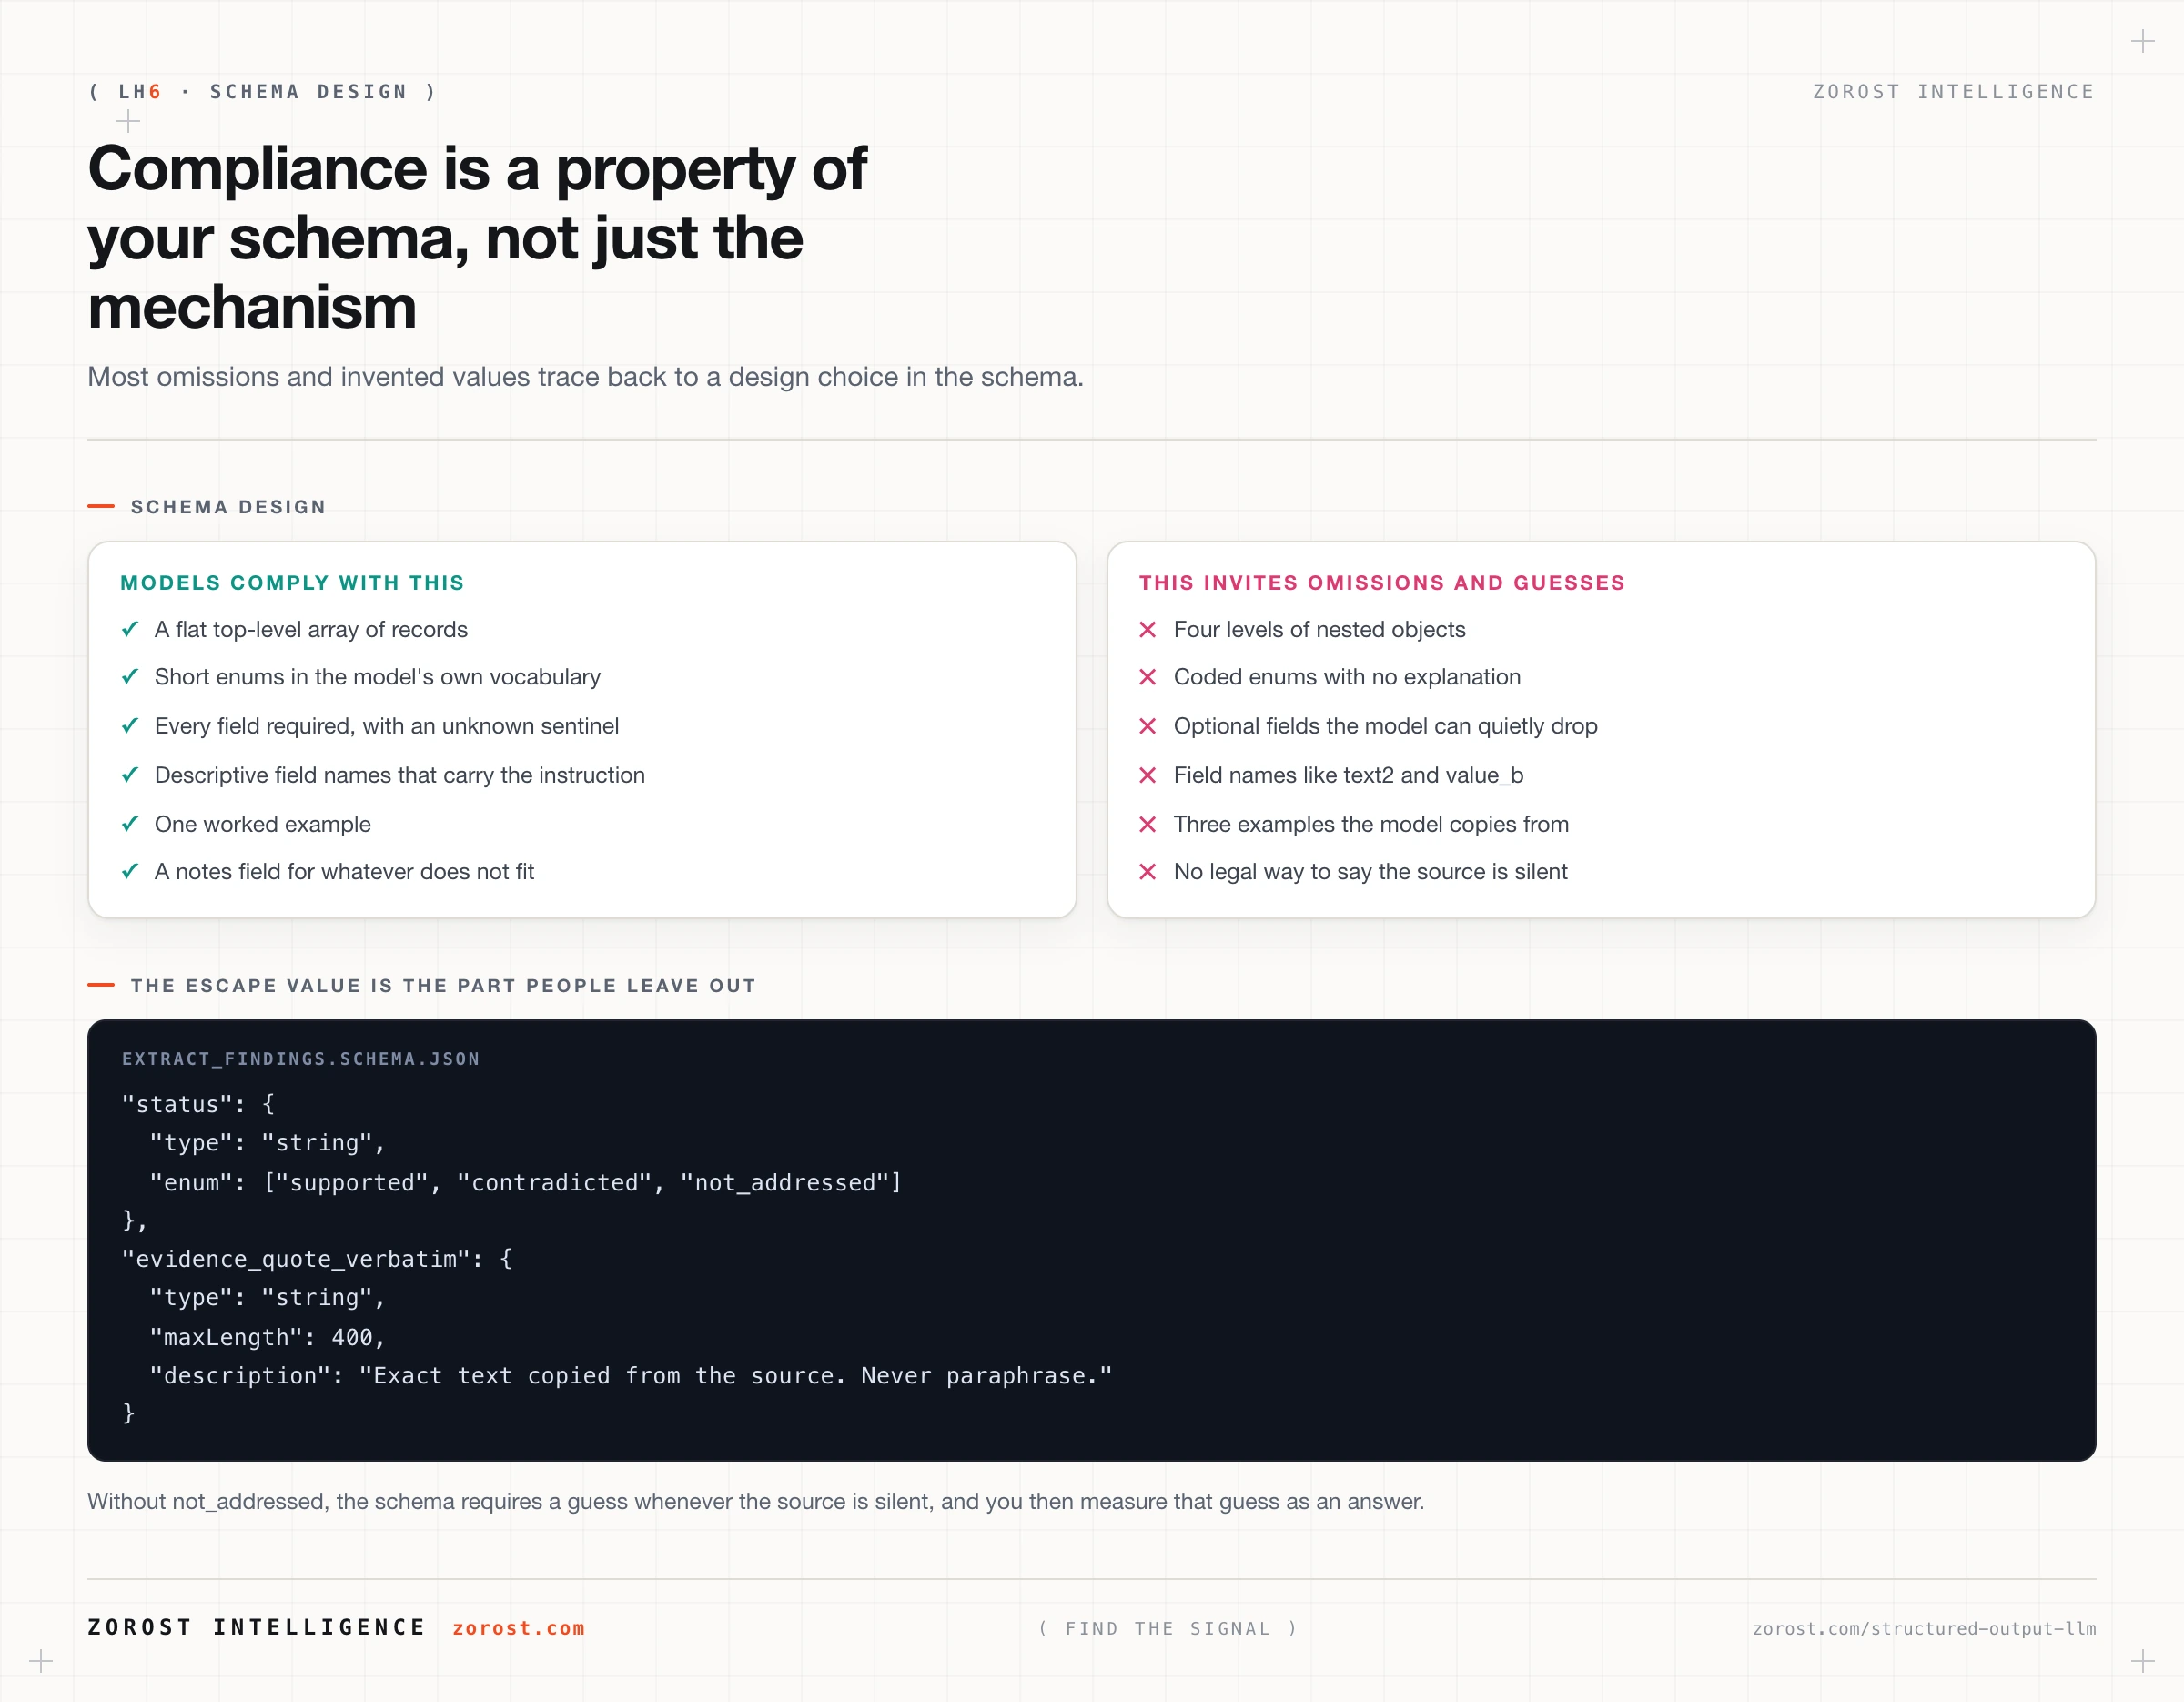The width and height of the screenshot is (2184, 1702).
Task: Click the description line 'Exact text copied from the source'
Action: click(630, 1376)
